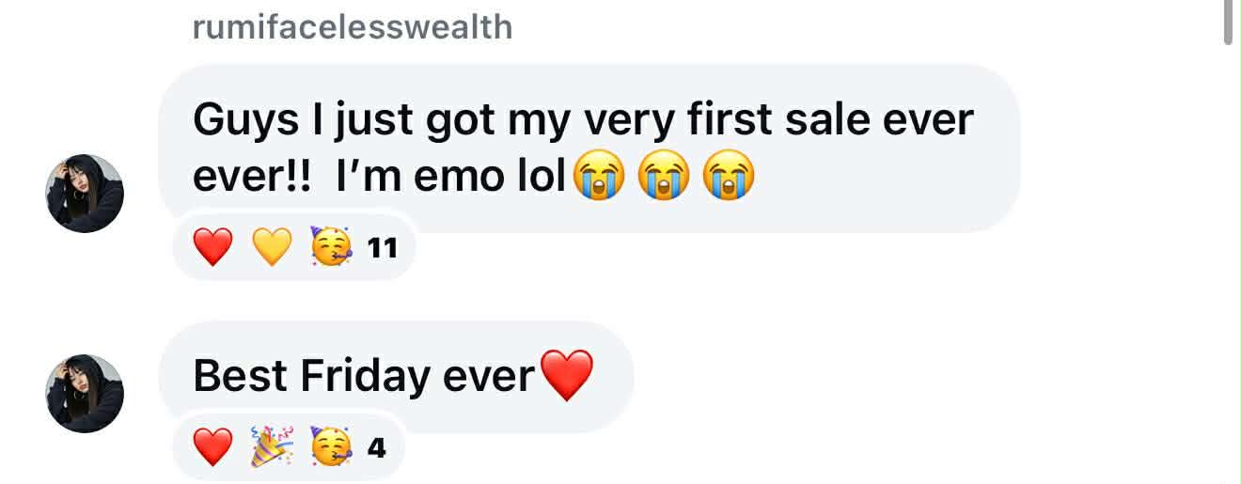
Task: Open the rumifacelesswealth profile username
Action: [353, 27]
